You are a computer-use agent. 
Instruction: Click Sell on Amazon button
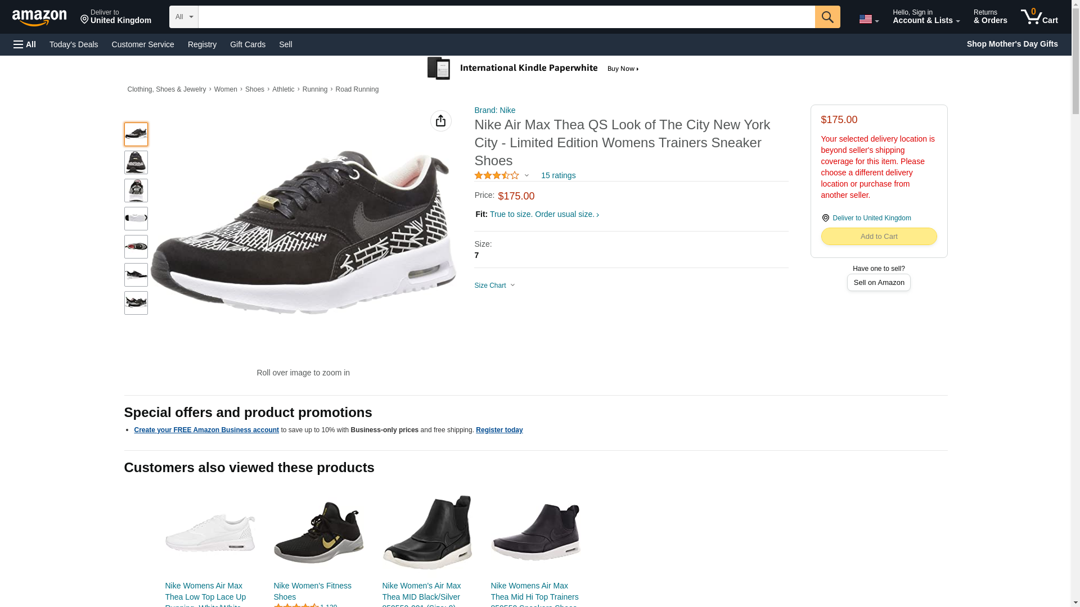tap(878, 283)
